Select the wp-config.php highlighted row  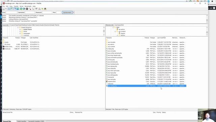point(146,86)
